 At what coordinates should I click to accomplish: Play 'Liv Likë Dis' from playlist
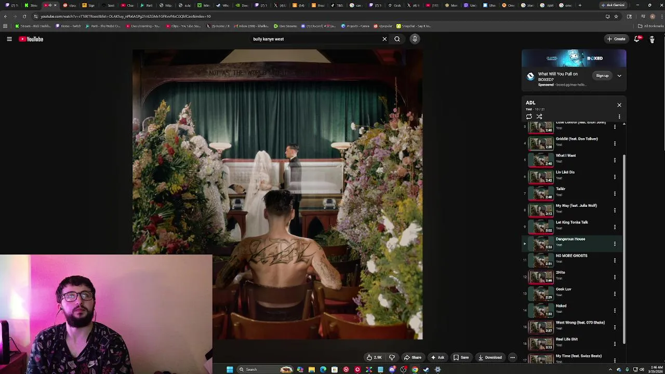(565, 172)
